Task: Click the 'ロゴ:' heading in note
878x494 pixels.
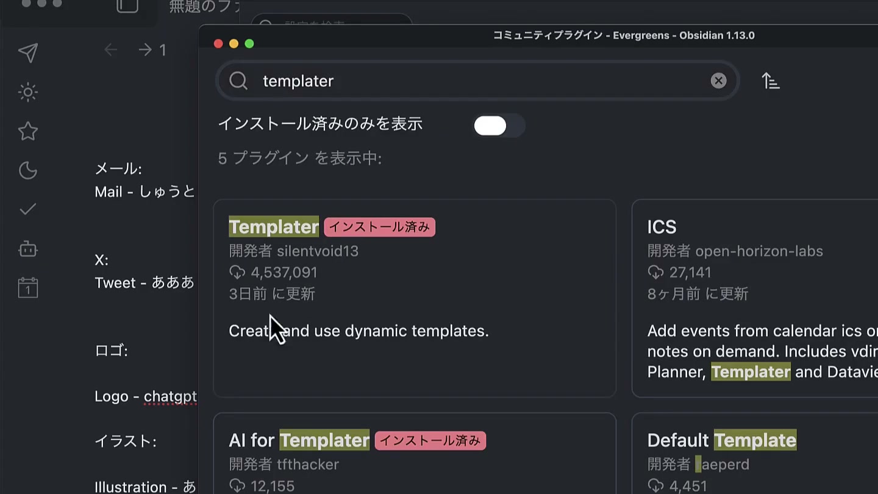Action: coord(111,351)
